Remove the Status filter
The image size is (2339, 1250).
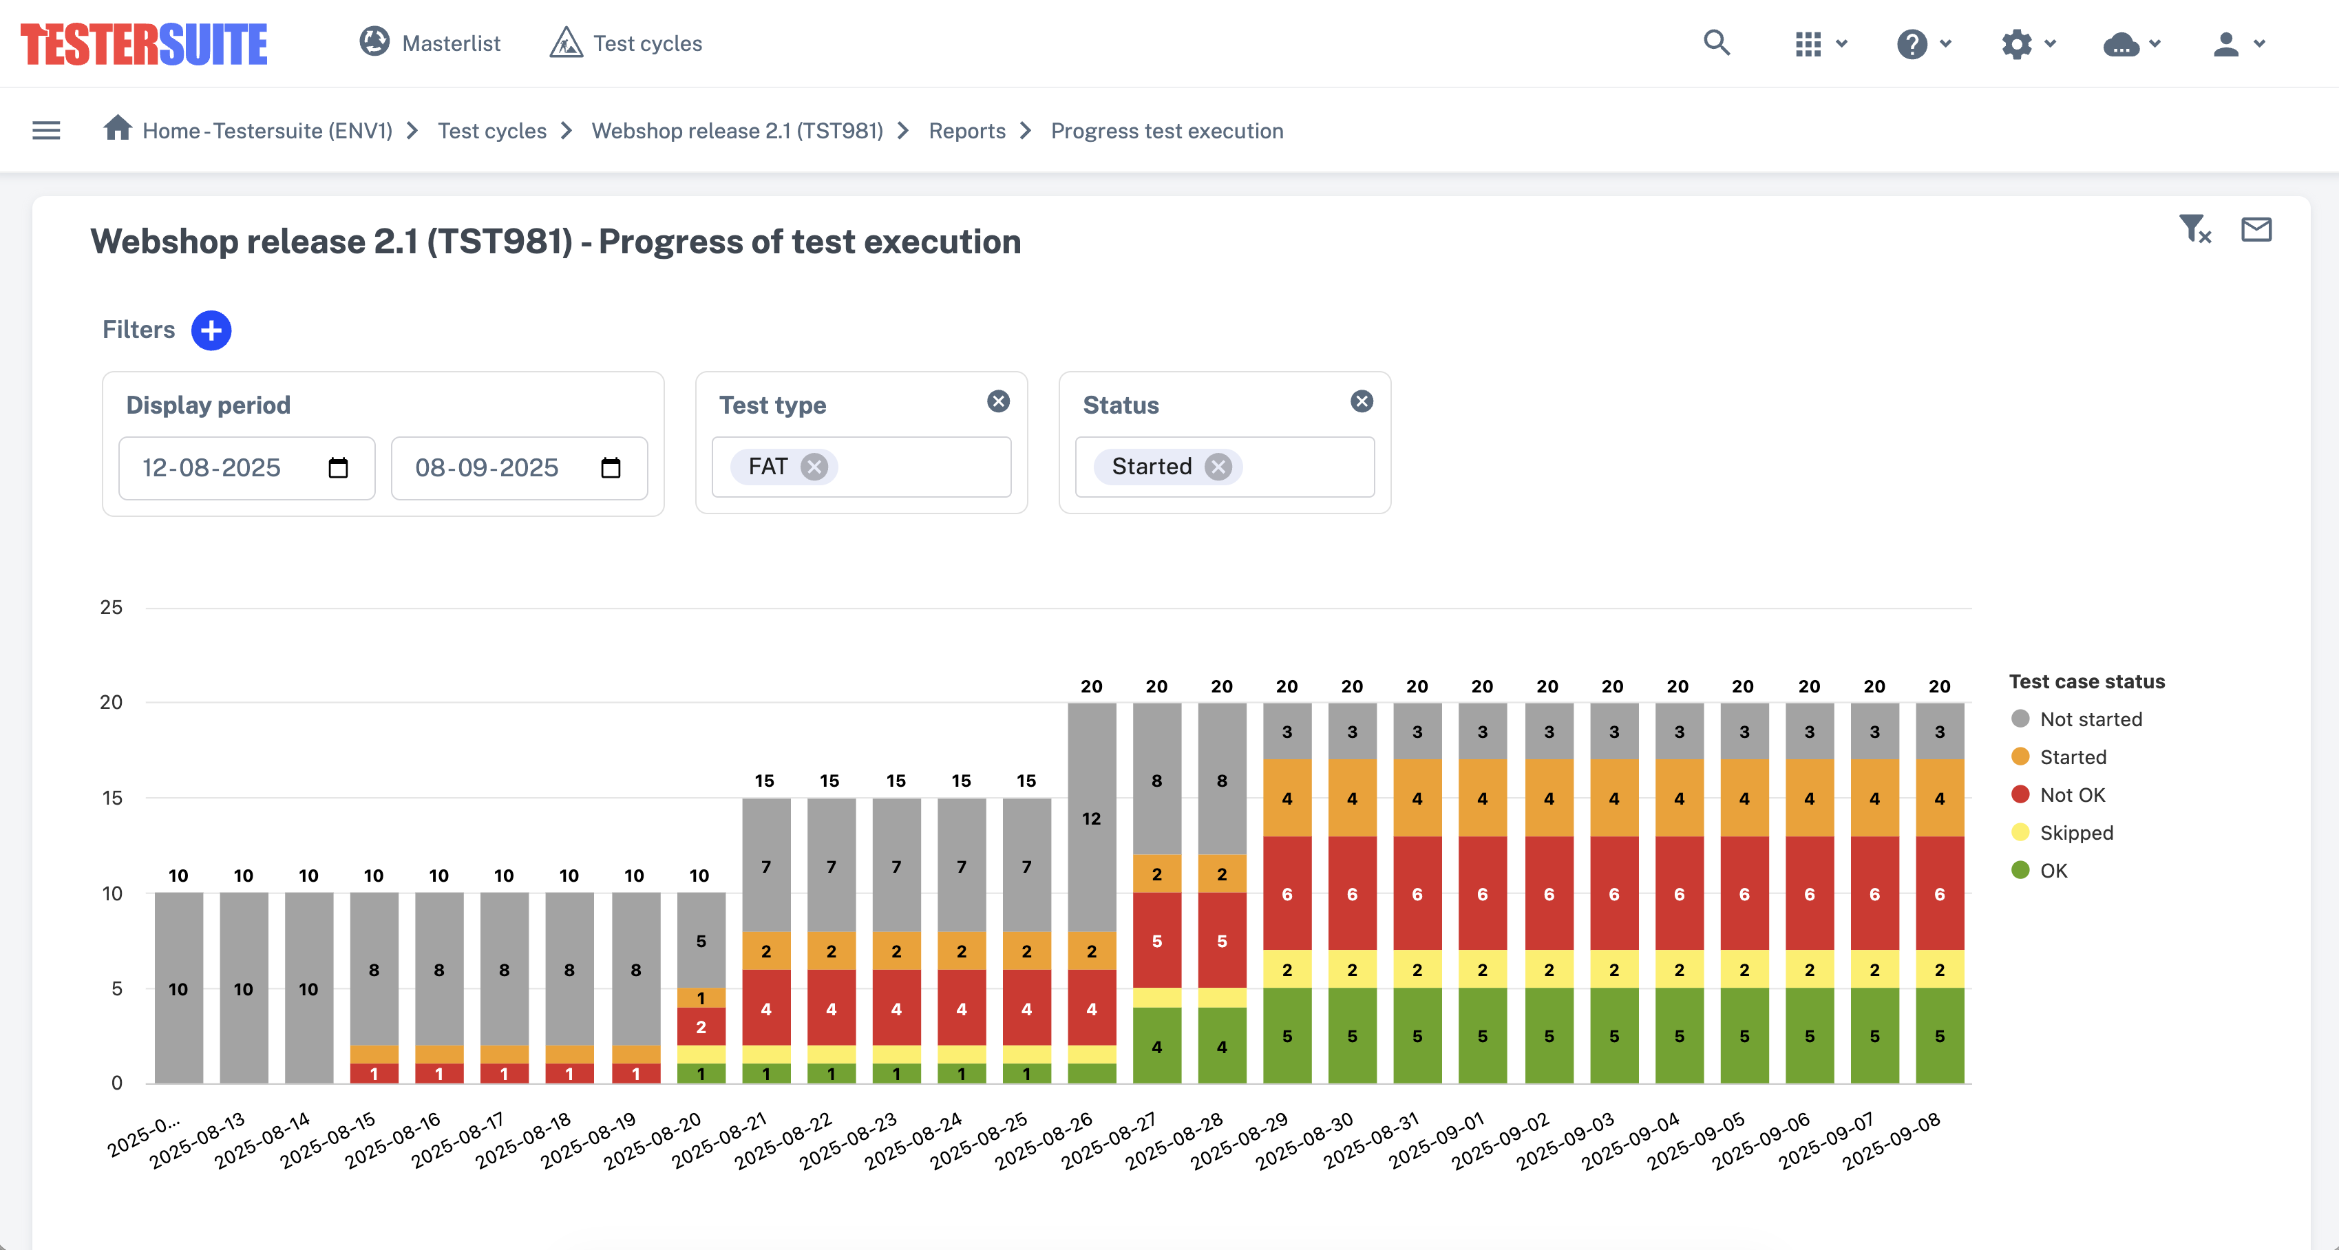1361,401
